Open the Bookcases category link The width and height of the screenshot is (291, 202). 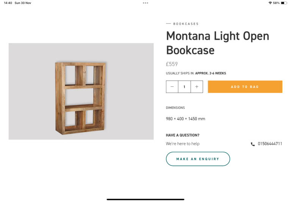pos(186,24)
